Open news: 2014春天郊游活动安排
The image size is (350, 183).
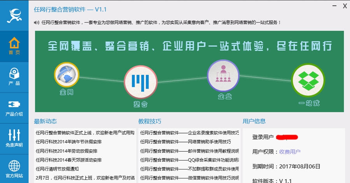click(x=69, y=160)
